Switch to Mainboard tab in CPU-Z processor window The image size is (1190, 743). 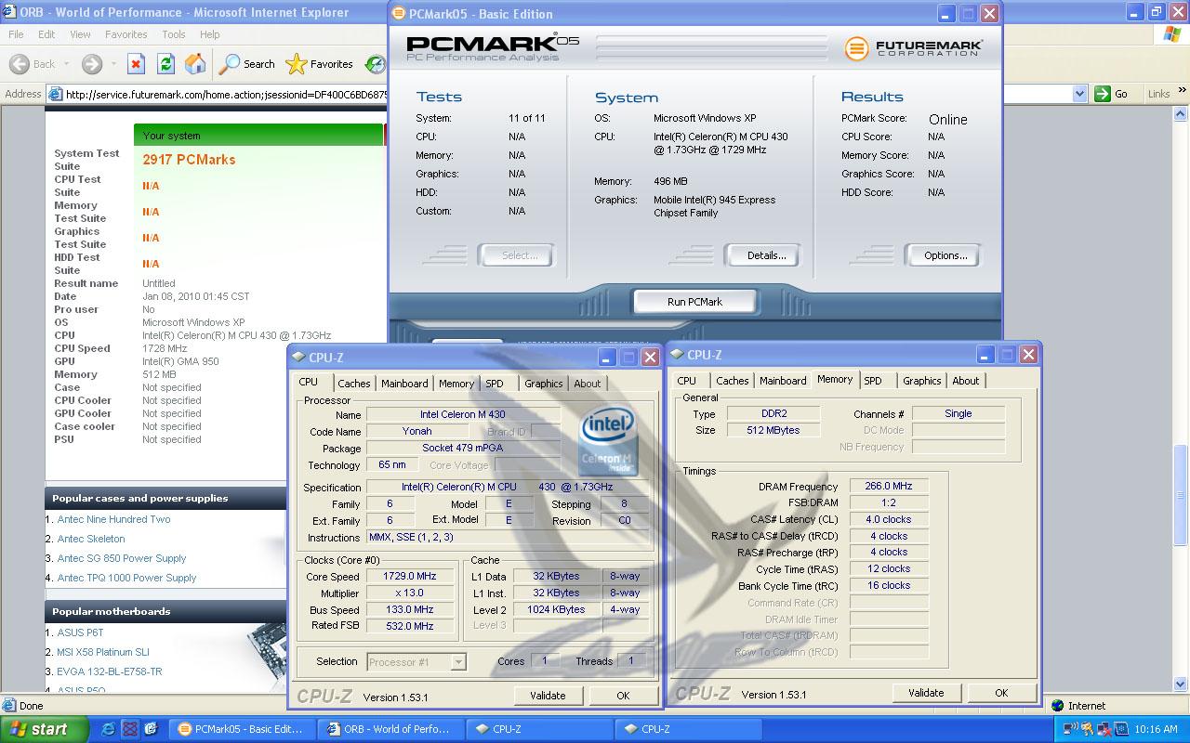[404, 384]
